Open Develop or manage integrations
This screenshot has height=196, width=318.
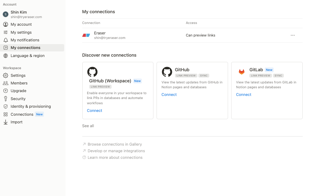pyautogui.click(x=116, y=151)
